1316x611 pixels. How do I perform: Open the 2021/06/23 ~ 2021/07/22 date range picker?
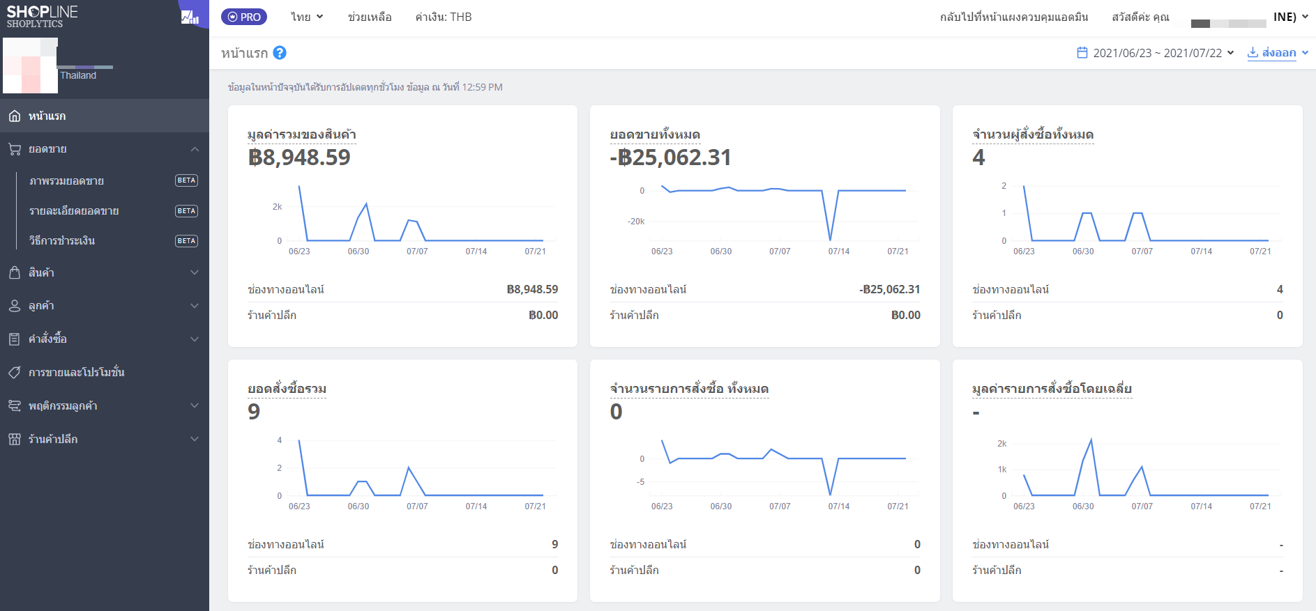pos(1156,53)
